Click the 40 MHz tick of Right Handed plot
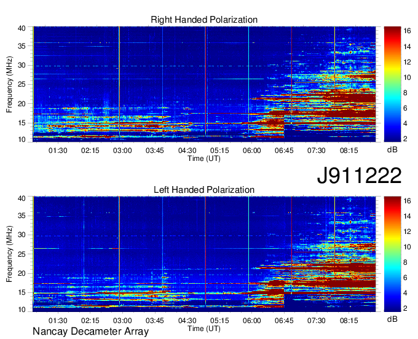Viewport: 418px width, 339px height. (x=22, y=28)
